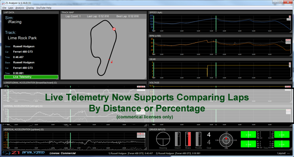
Task: Close the Z1 Analyzer window
Action: 288,2
